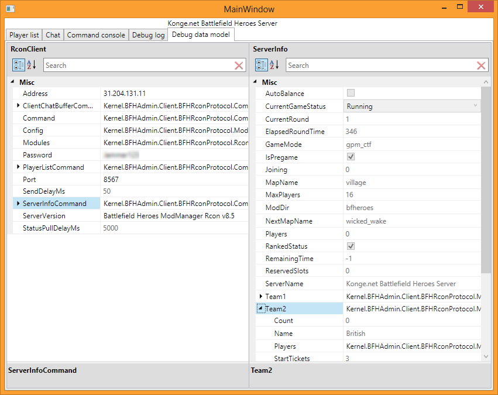Screen dimensions: 498x395
Task: Select the Debug data model tab
Action: (x=201, y=35)
